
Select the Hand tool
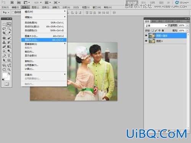click(4, 69)
